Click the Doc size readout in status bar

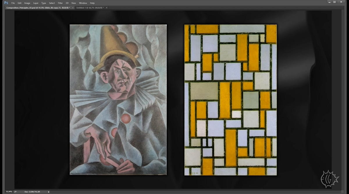pyautogui.click(x=32, y=192)
